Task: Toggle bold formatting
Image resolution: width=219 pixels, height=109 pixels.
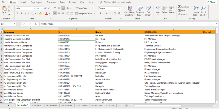Action: coord(18,13)
